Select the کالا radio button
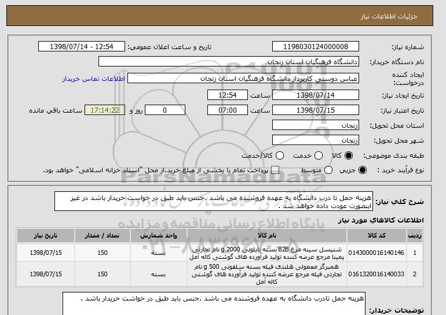The width and height of the screenshot is (446, 315). (x=349, y=155)
